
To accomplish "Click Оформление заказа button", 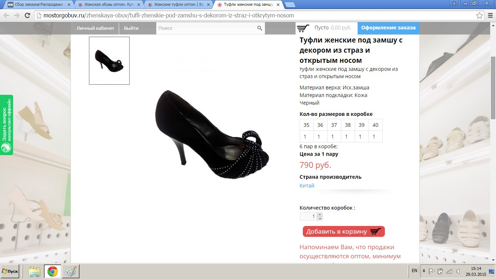I will click(x=389, y=28).
